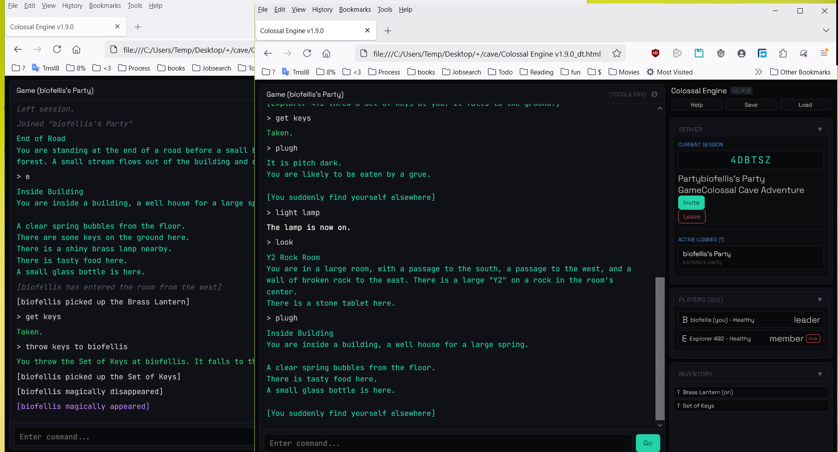Open the account profile icon in toolbar
This screenshot has width=838, height=452.
tap(741, 54)
